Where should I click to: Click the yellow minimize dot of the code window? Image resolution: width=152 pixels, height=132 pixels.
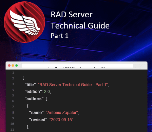(13, 65)
